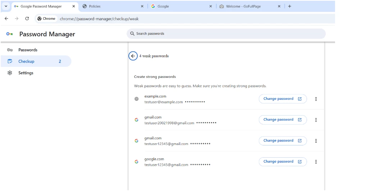Click username testuser@example.com
This screenshot has height=191, width=371.
click(164, 102)
